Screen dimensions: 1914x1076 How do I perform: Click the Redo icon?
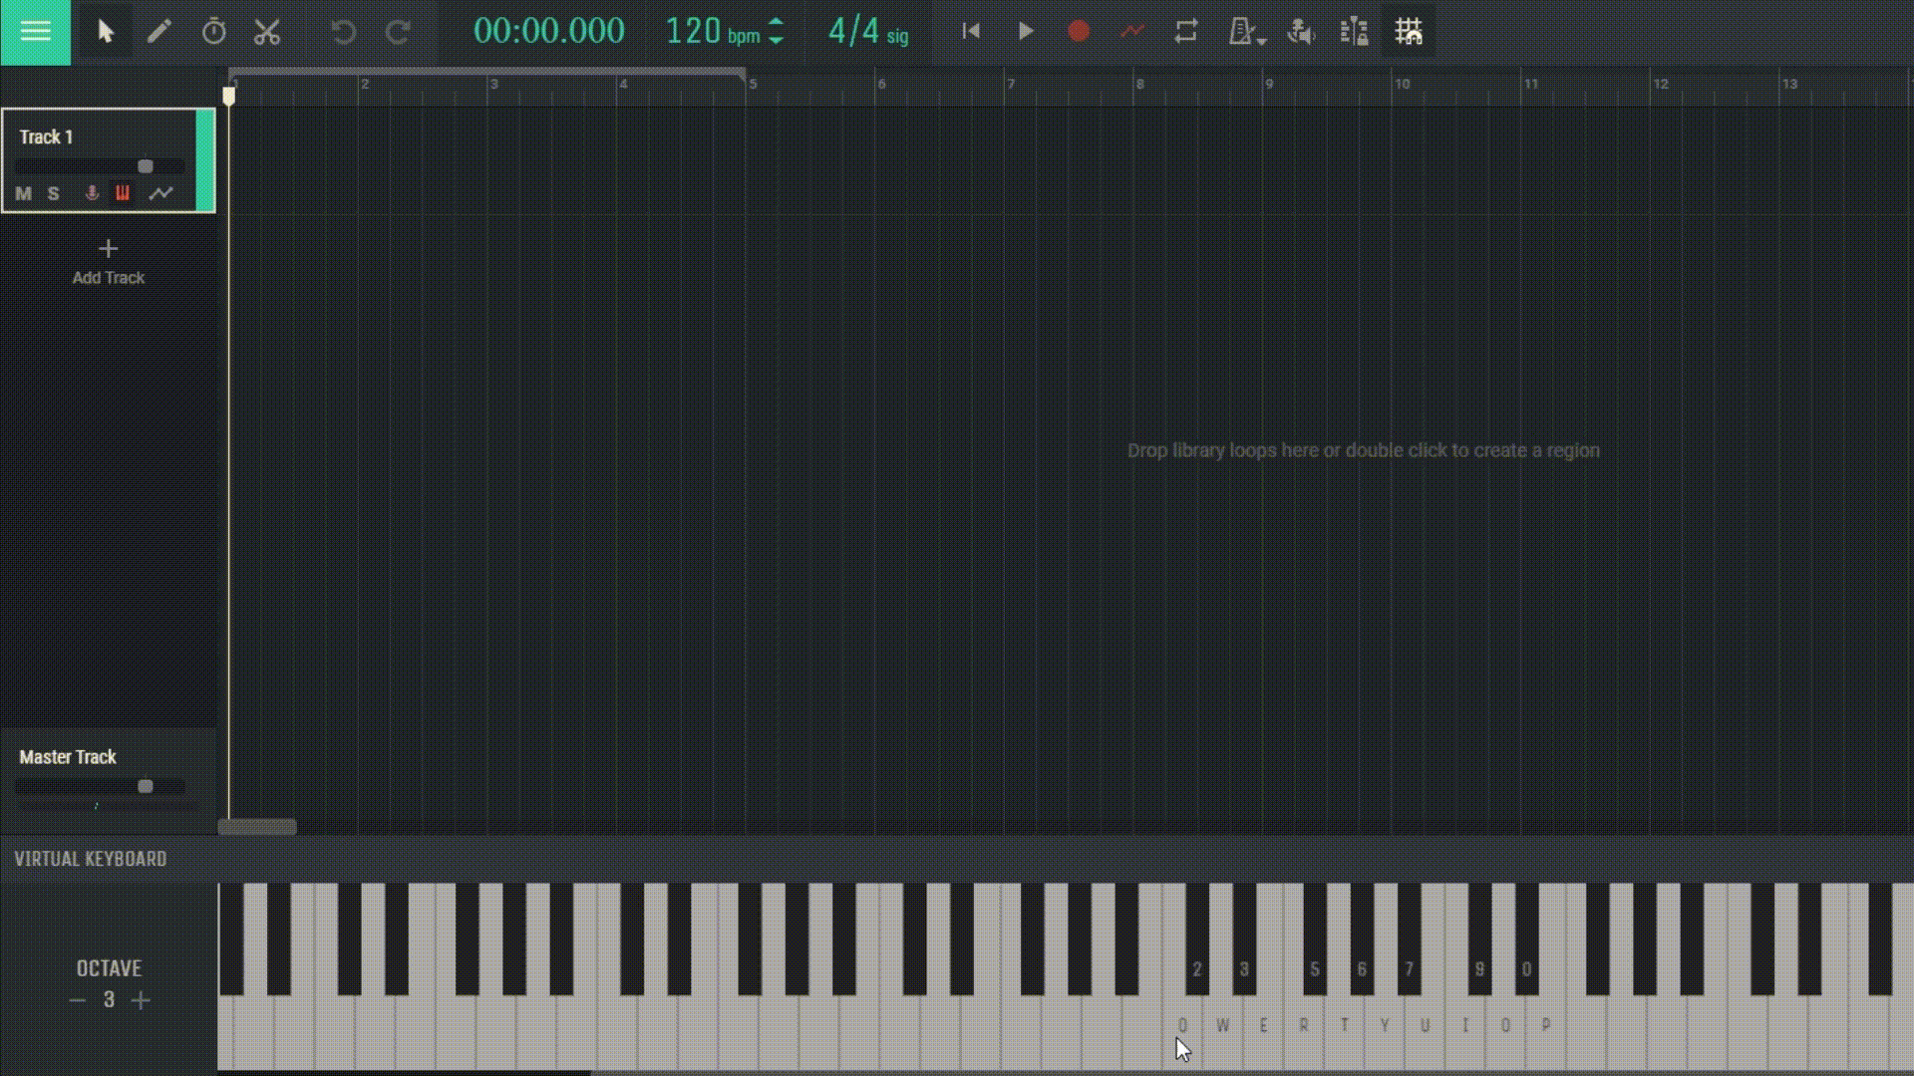tap(397, 31)
